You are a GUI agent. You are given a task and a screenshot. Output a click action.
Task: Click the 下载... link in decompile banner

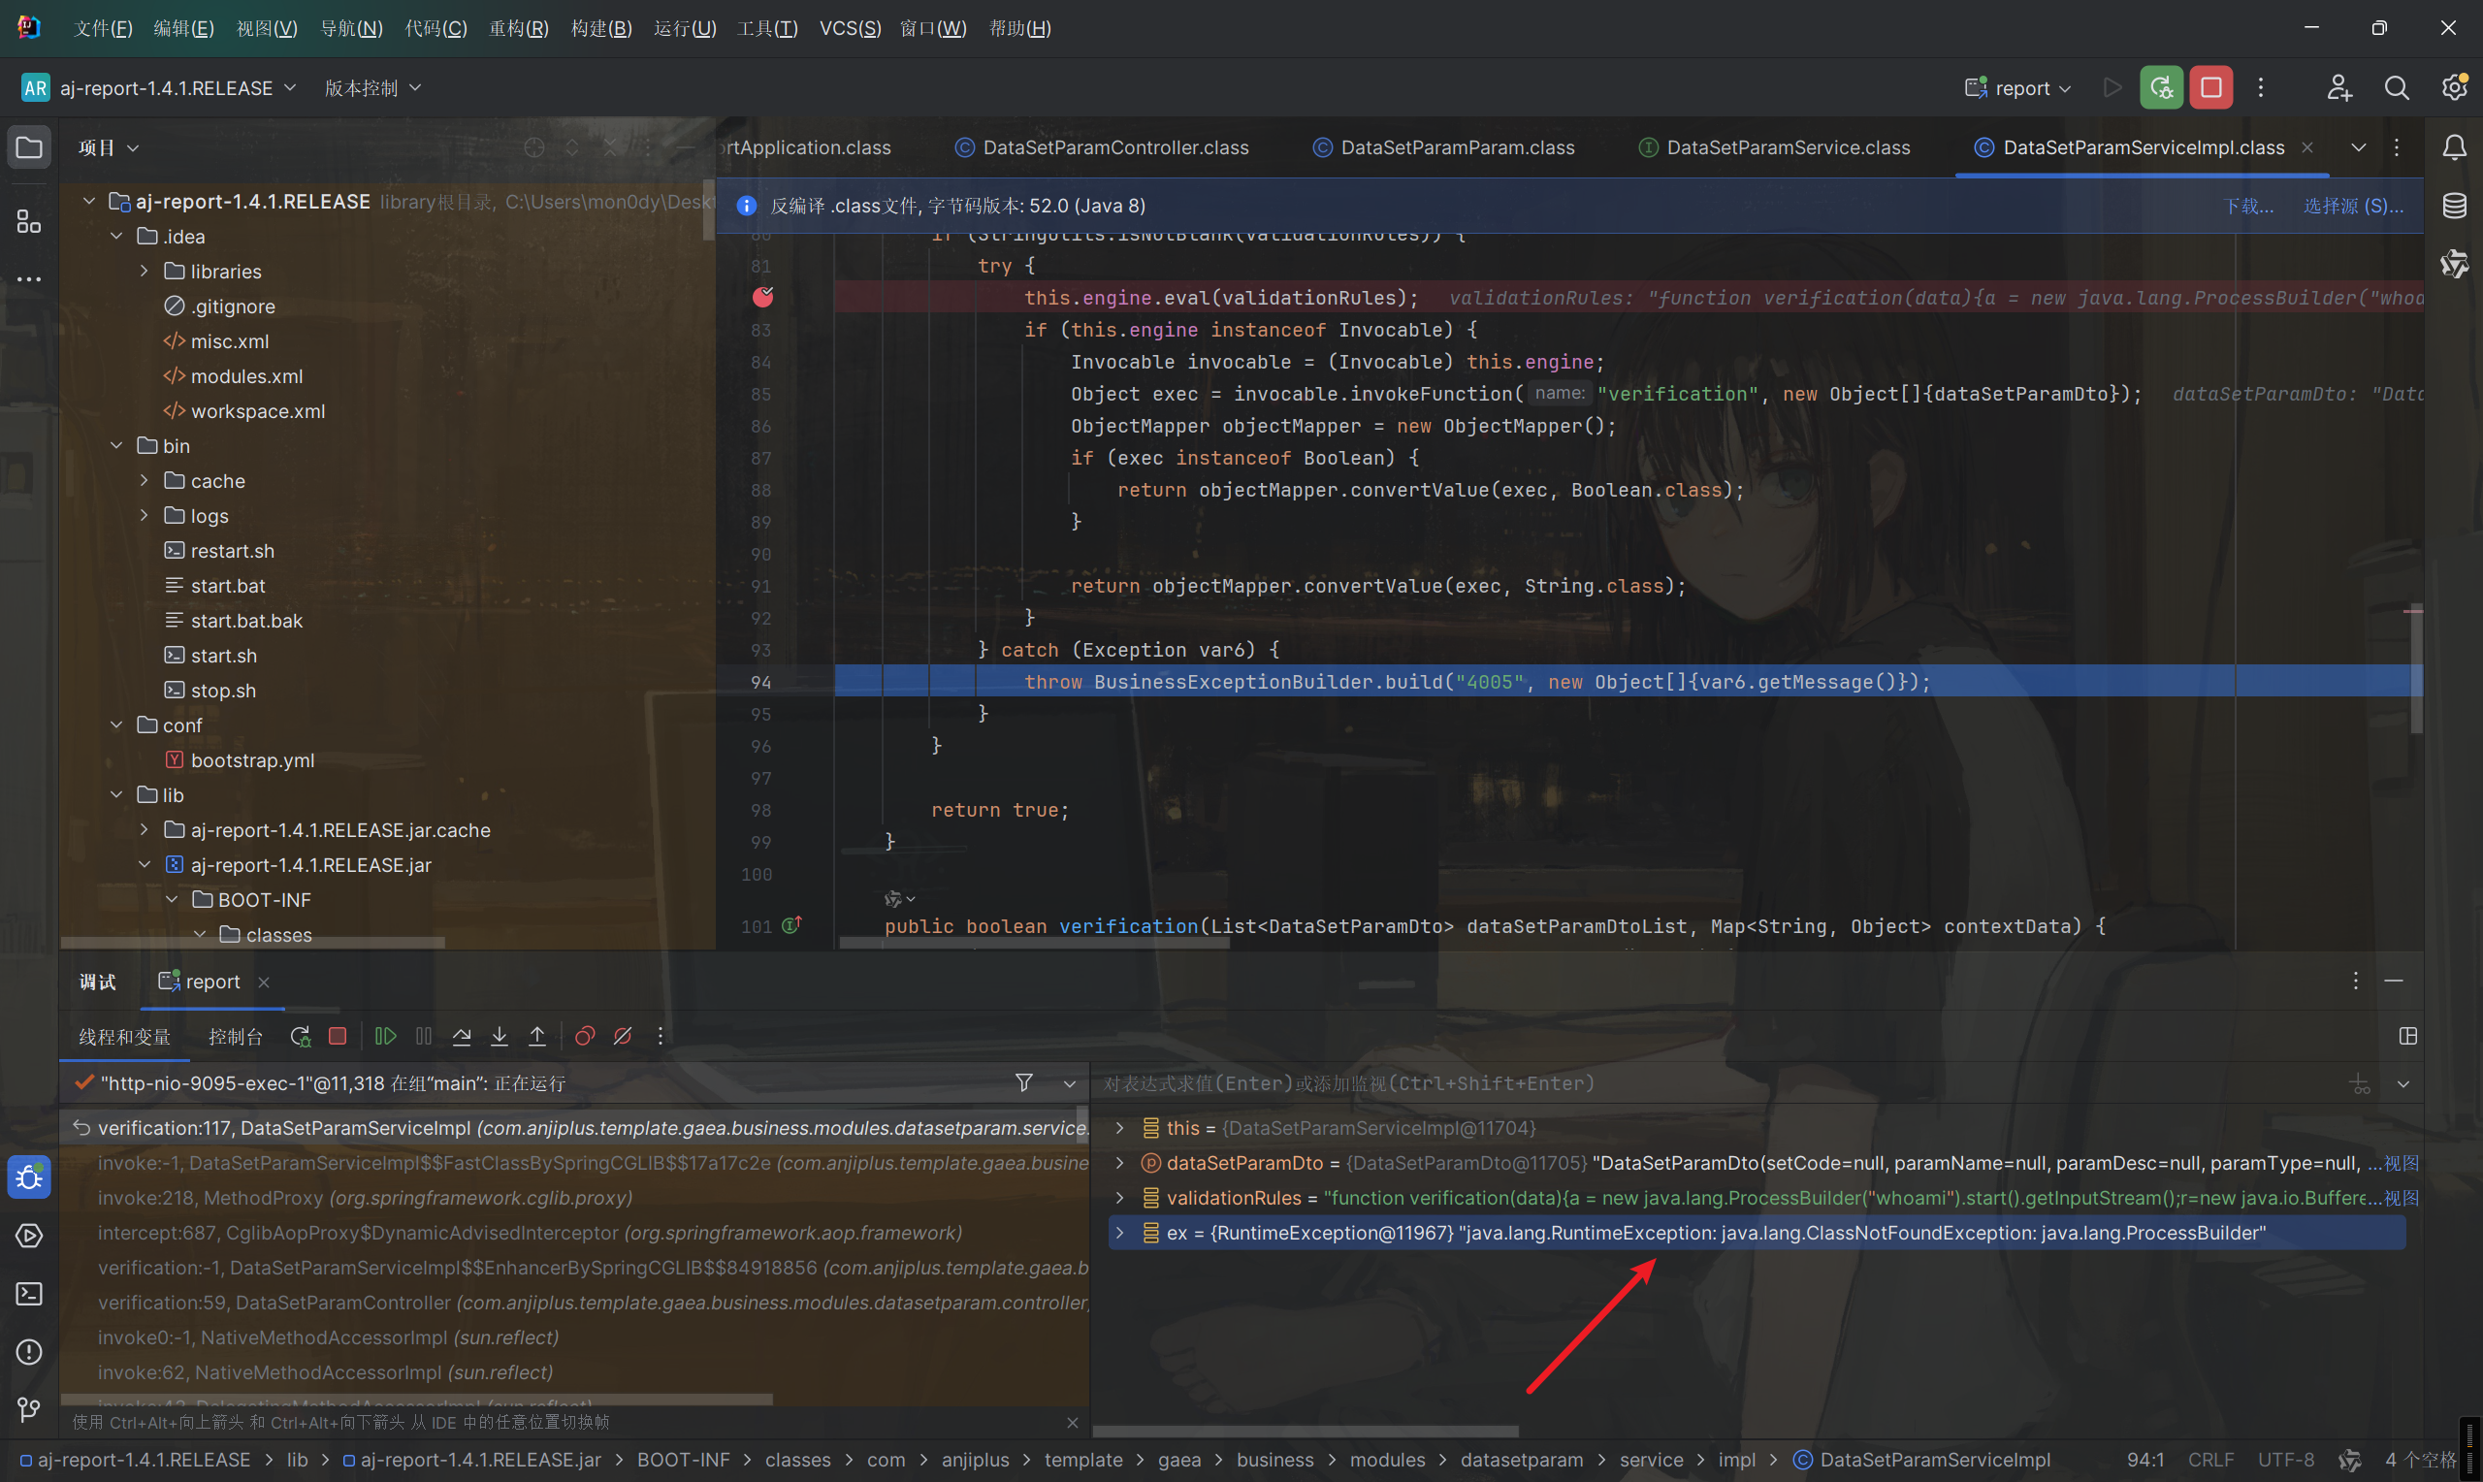(x=2248, y=206)
